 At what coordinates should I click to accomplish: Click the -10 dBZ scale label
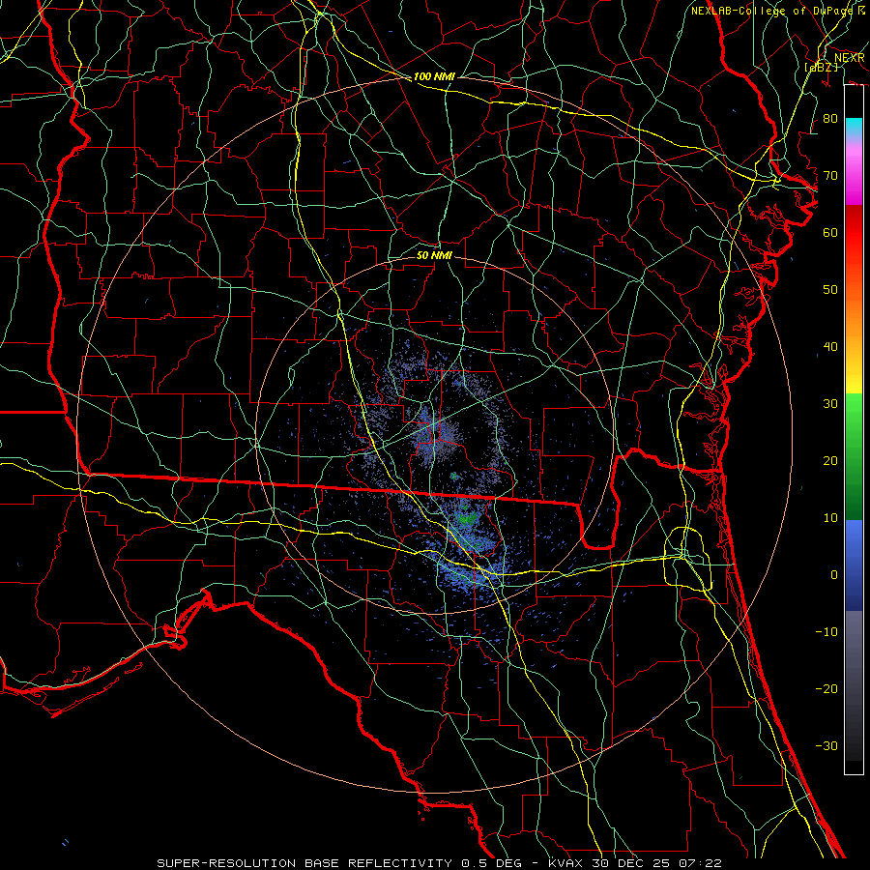click(x=826, y=632)
